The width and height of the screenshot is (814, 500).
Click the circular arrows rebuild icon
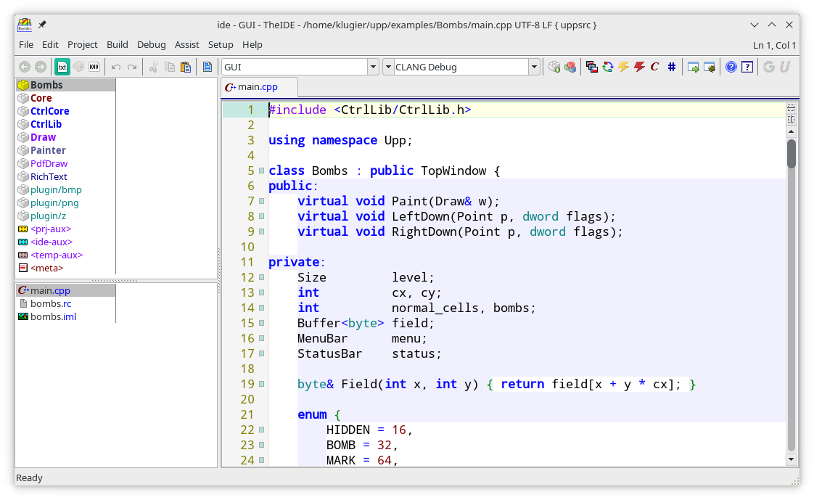coord(608,67)
